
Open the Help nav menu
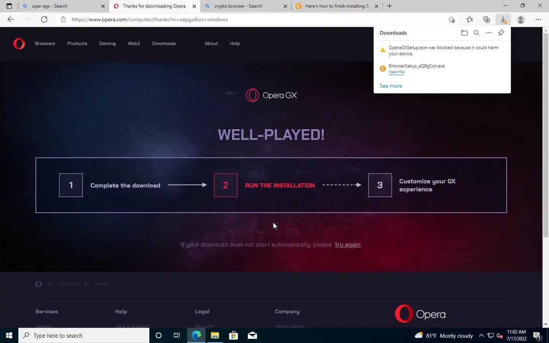(x=235, y=43)
